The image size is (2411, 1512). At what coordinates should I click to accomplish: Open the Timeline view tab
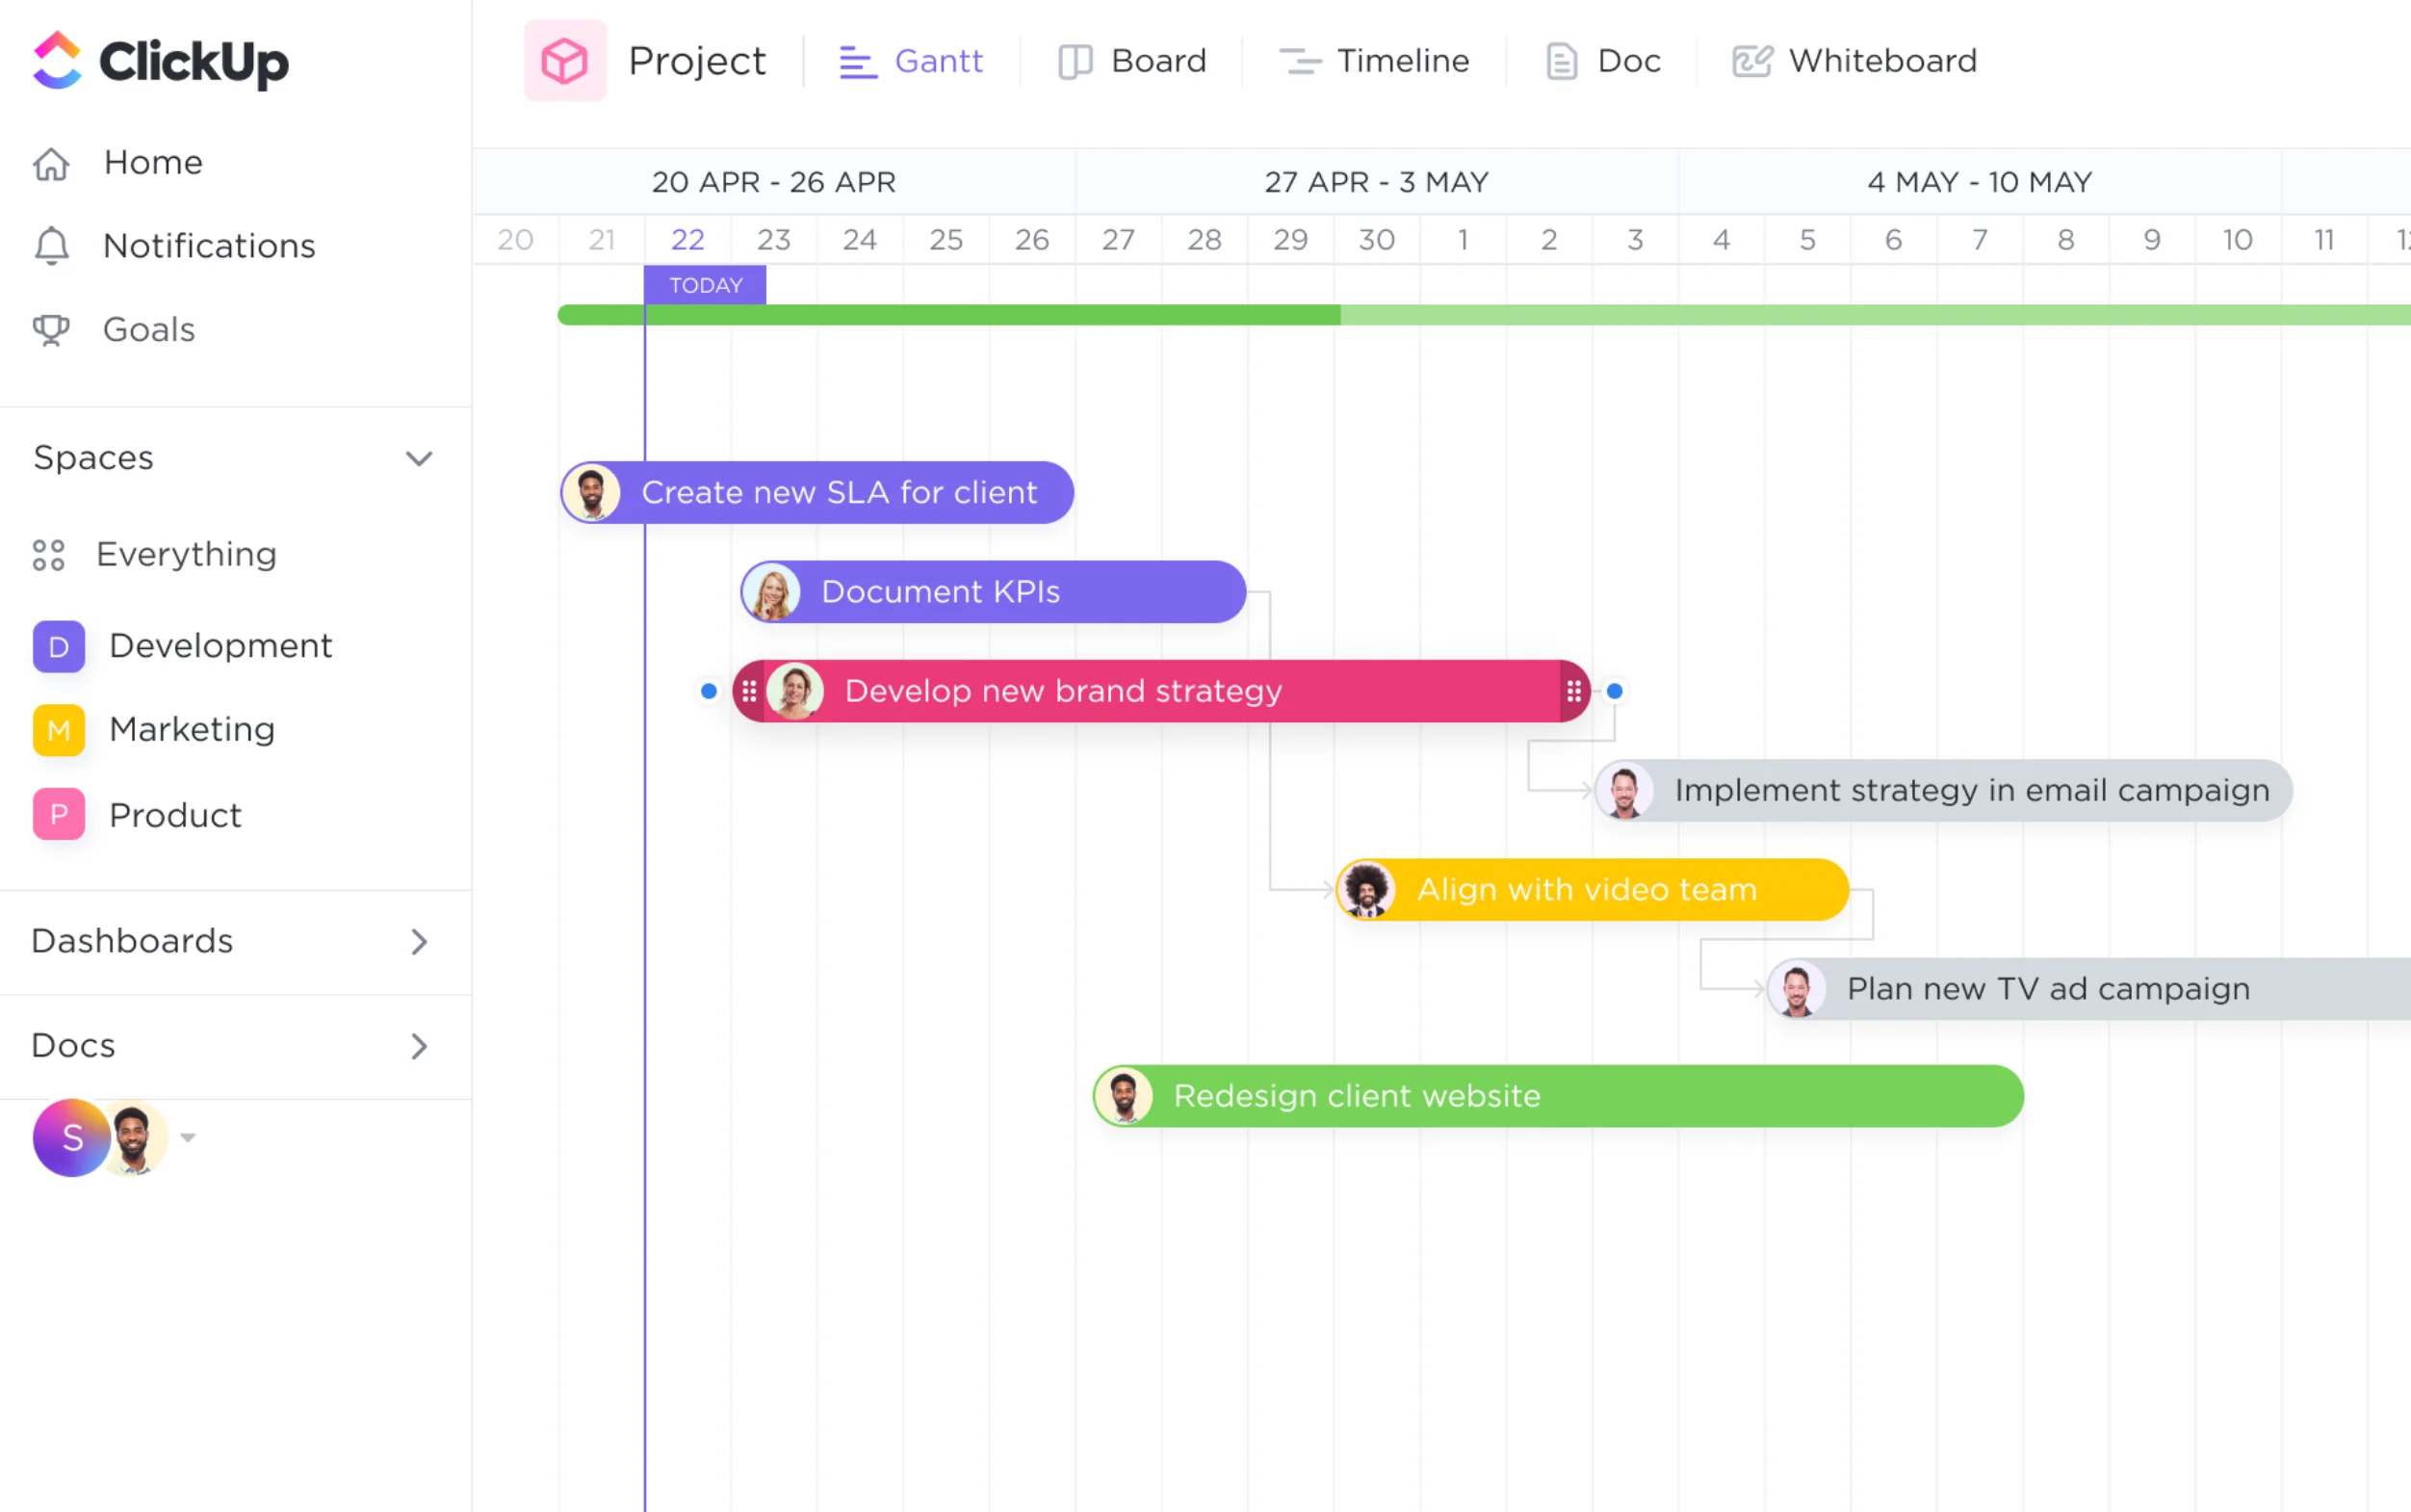[1374, 61]
